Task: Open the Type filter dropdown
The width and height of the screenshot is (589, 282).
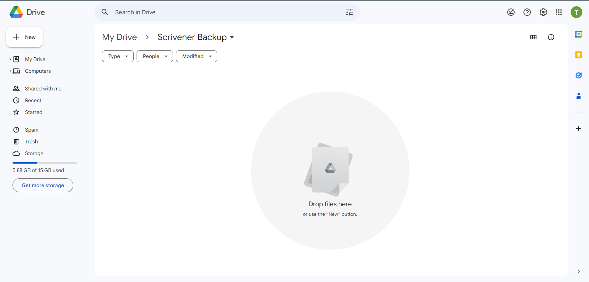Action: coord(118,56)
